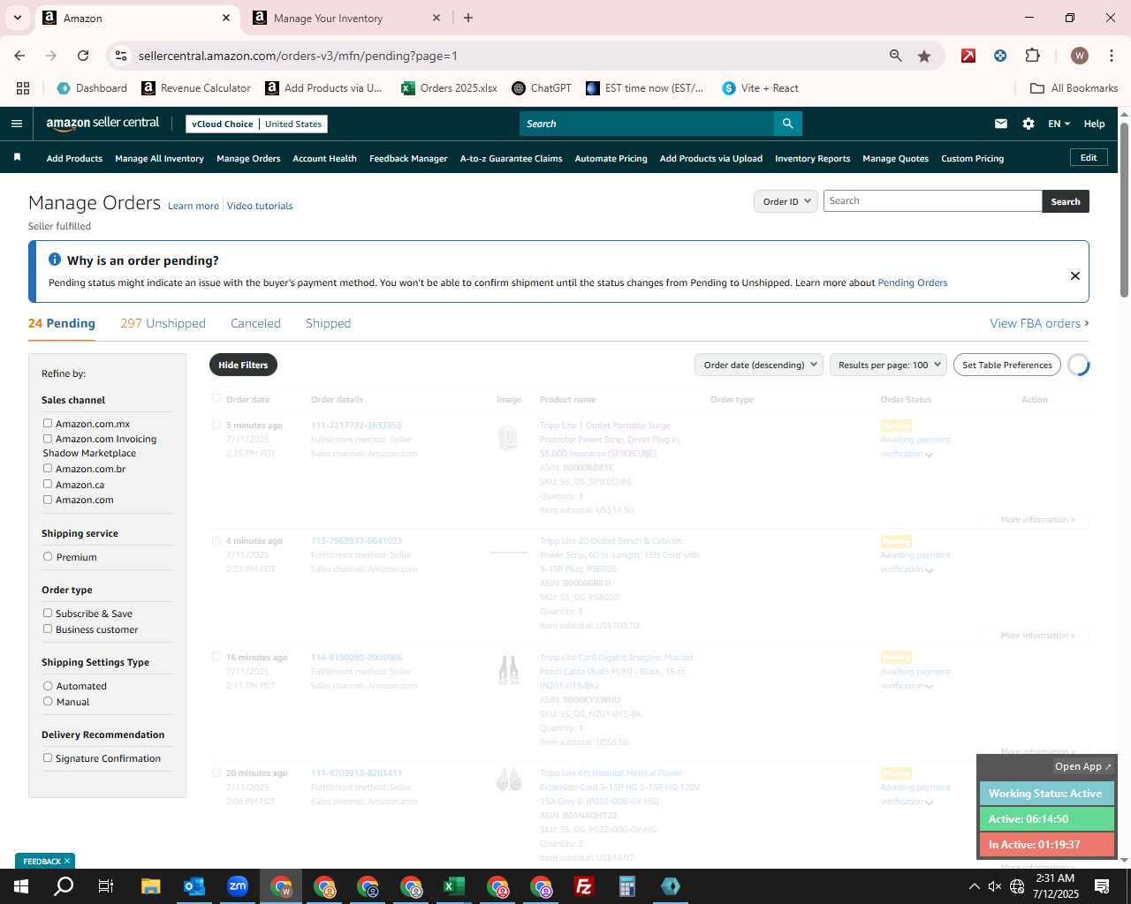Image resolution: width=1131 pixels, height=904 pixels.
Task: Click the blue info icon in banner
Action: (x=55, y=260)
